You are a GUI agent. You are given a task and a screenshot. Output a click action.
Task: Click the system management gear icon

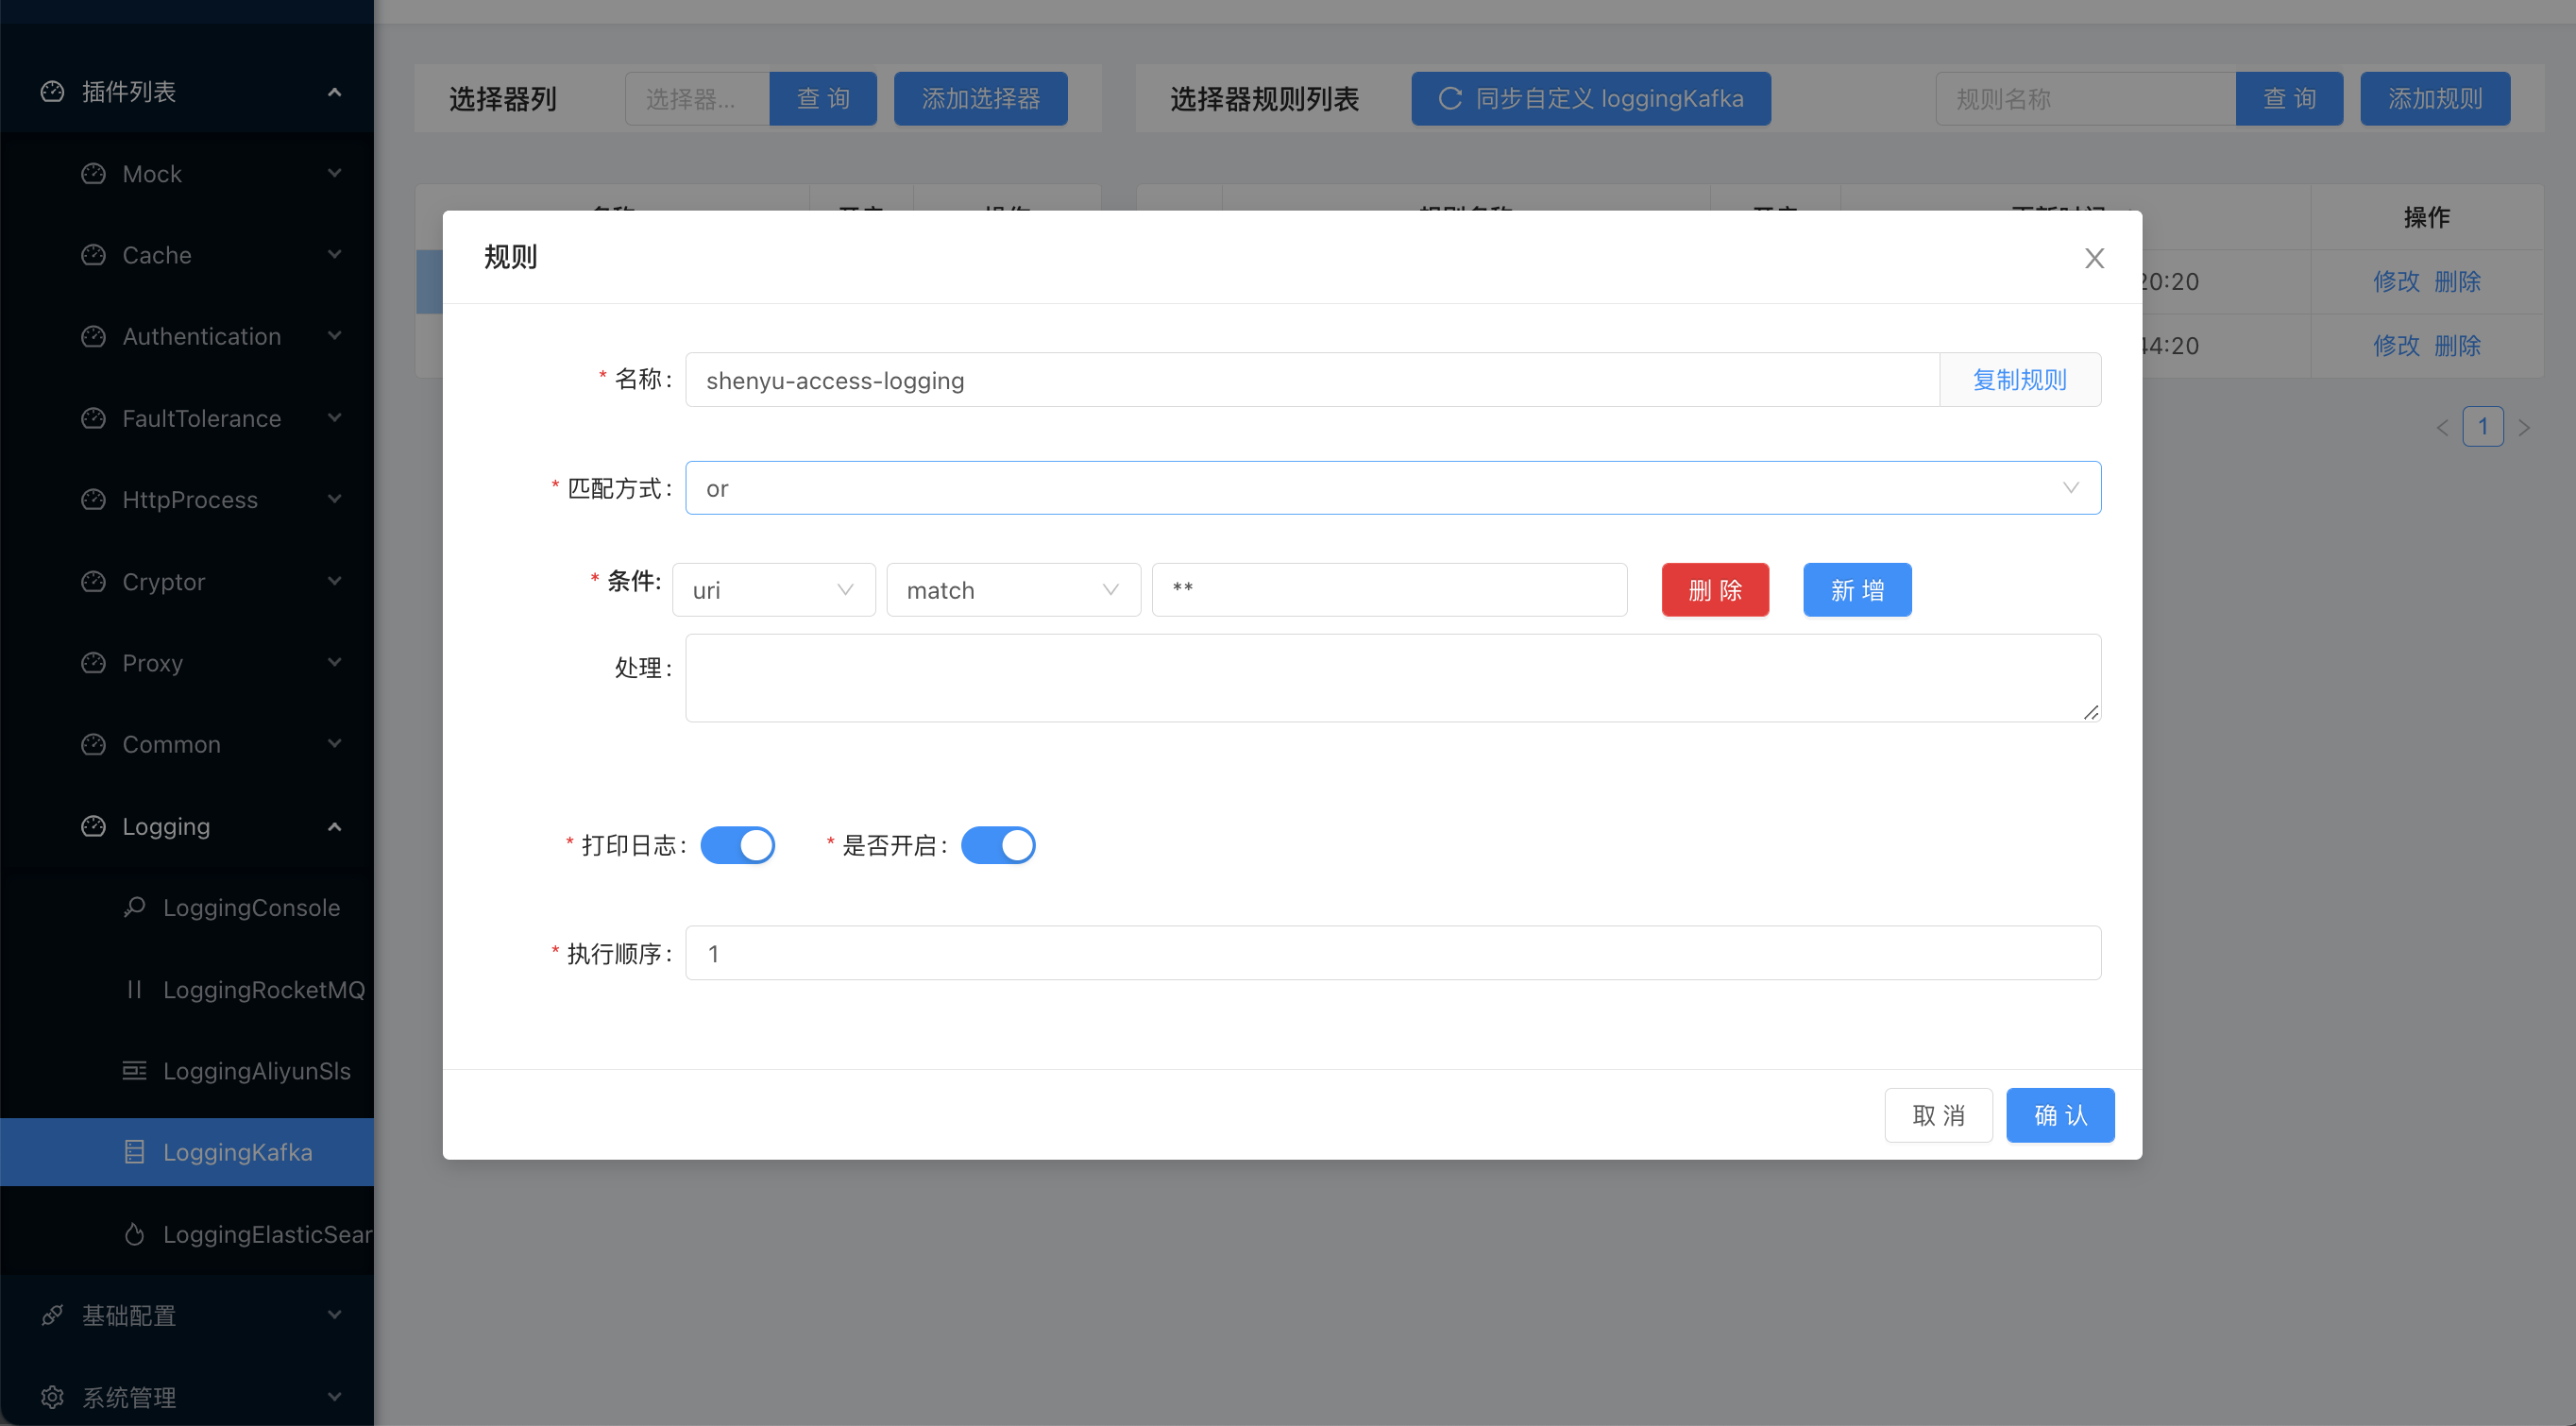coord(52,1396)
